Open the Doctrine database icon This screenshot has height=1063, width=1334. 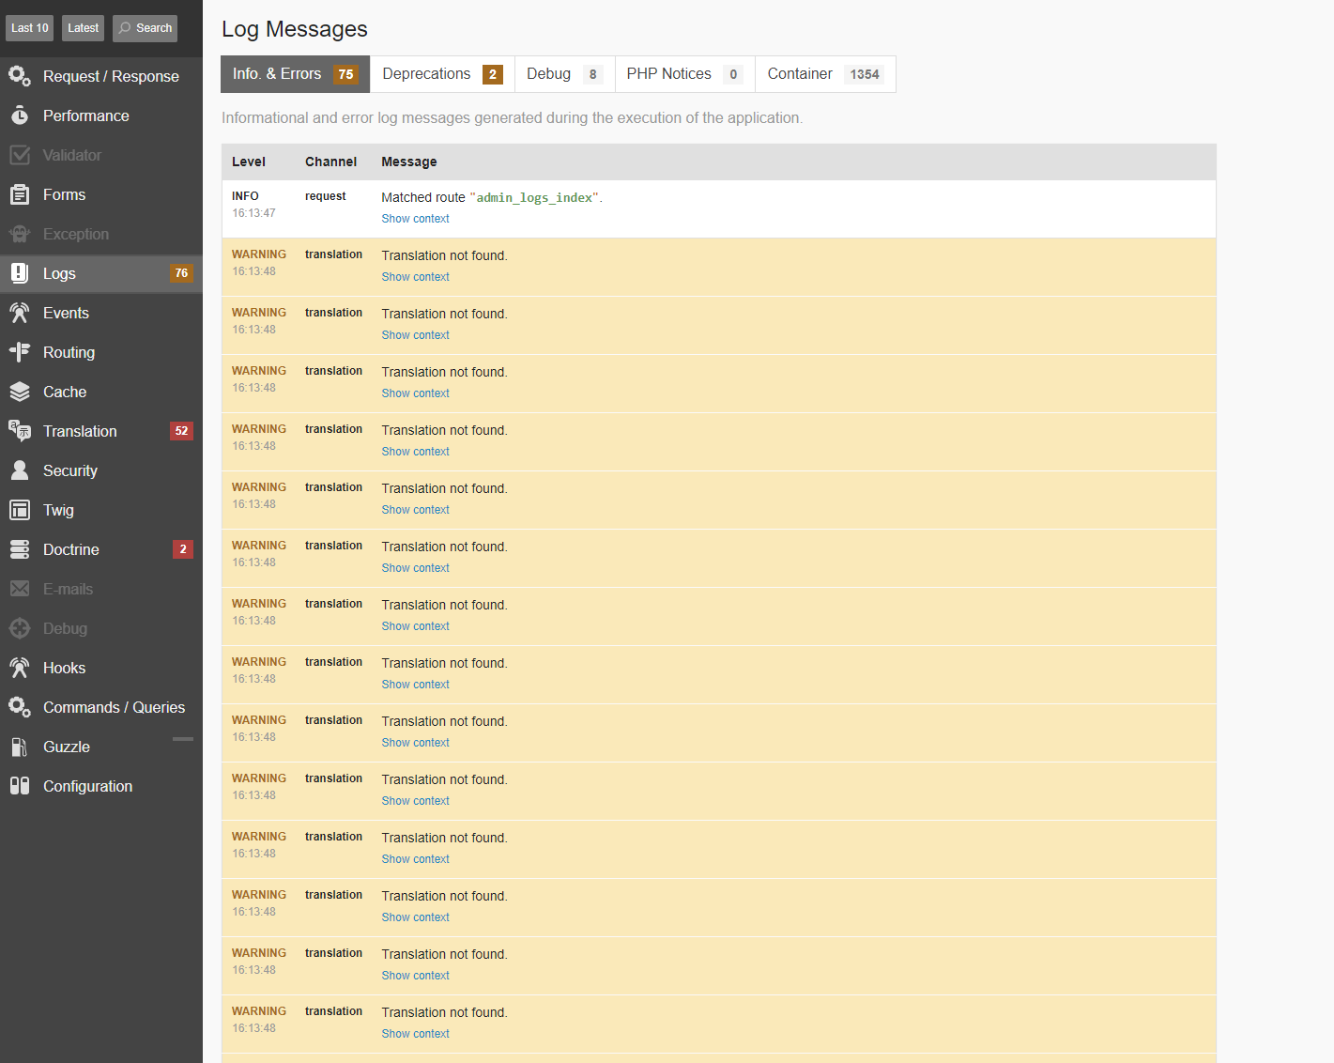tap(20, 549)
